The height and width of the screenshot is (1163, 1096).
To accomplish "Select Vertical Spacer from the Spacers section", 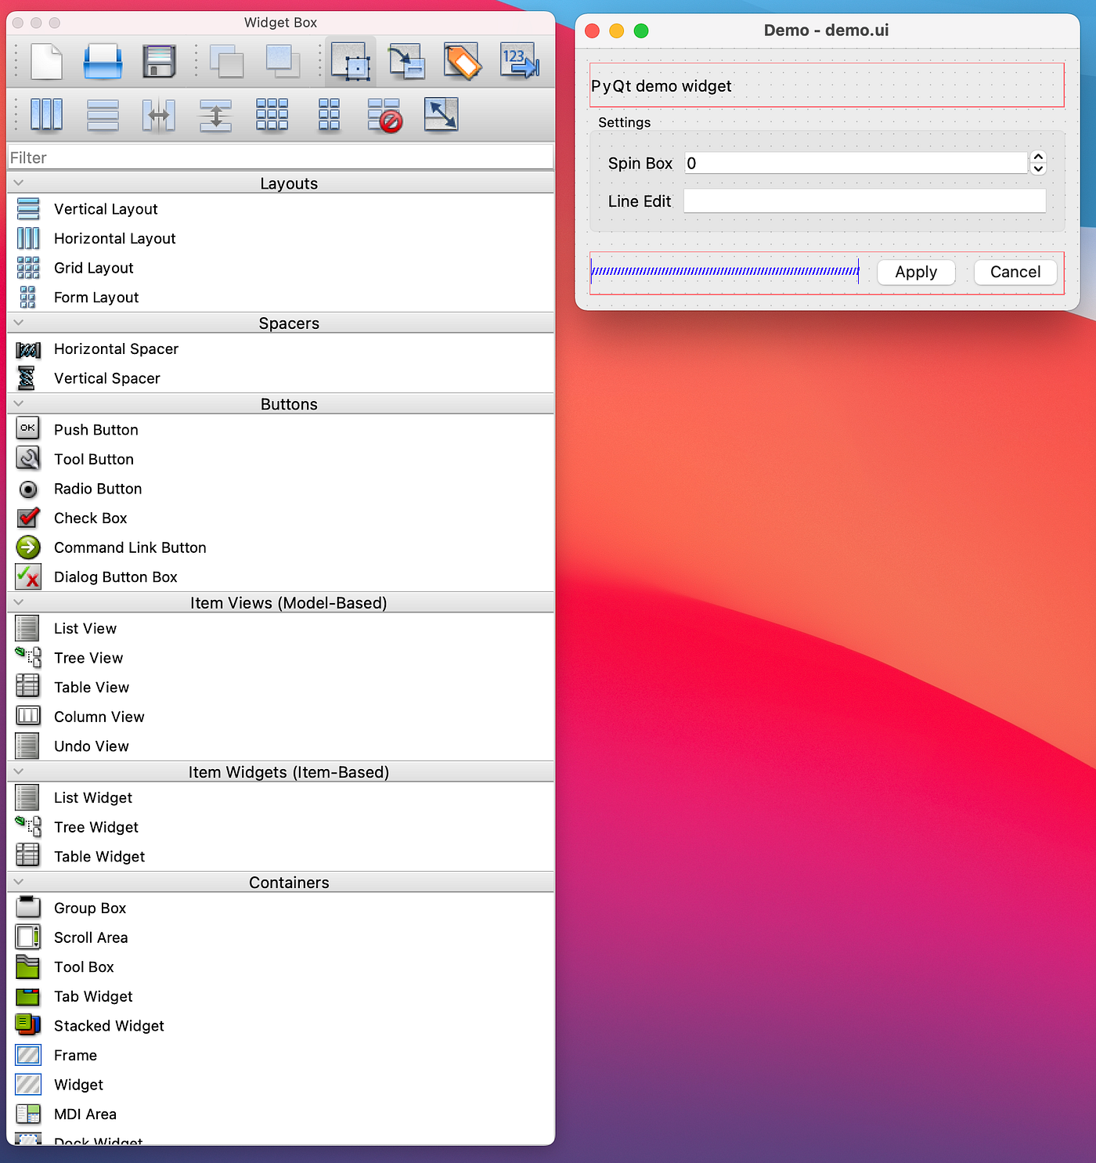I will coord(106,378).
